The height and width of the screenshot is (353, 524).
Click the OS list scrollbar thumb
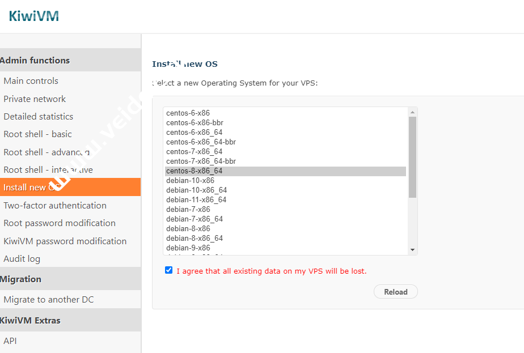[x=412, y=157]
